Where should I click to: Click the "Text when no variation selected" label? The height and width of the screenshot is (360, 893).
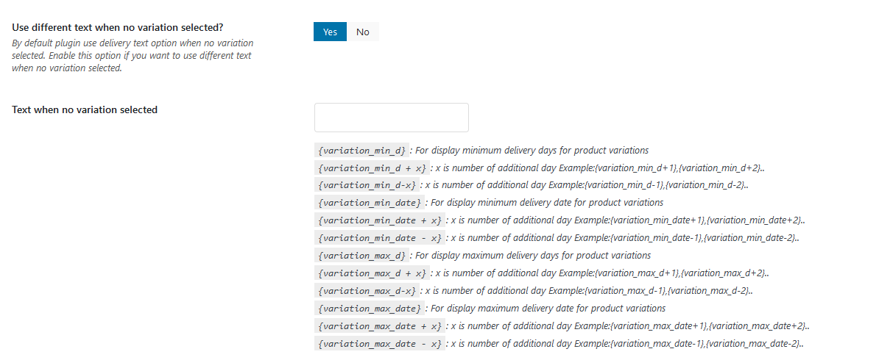85,109
